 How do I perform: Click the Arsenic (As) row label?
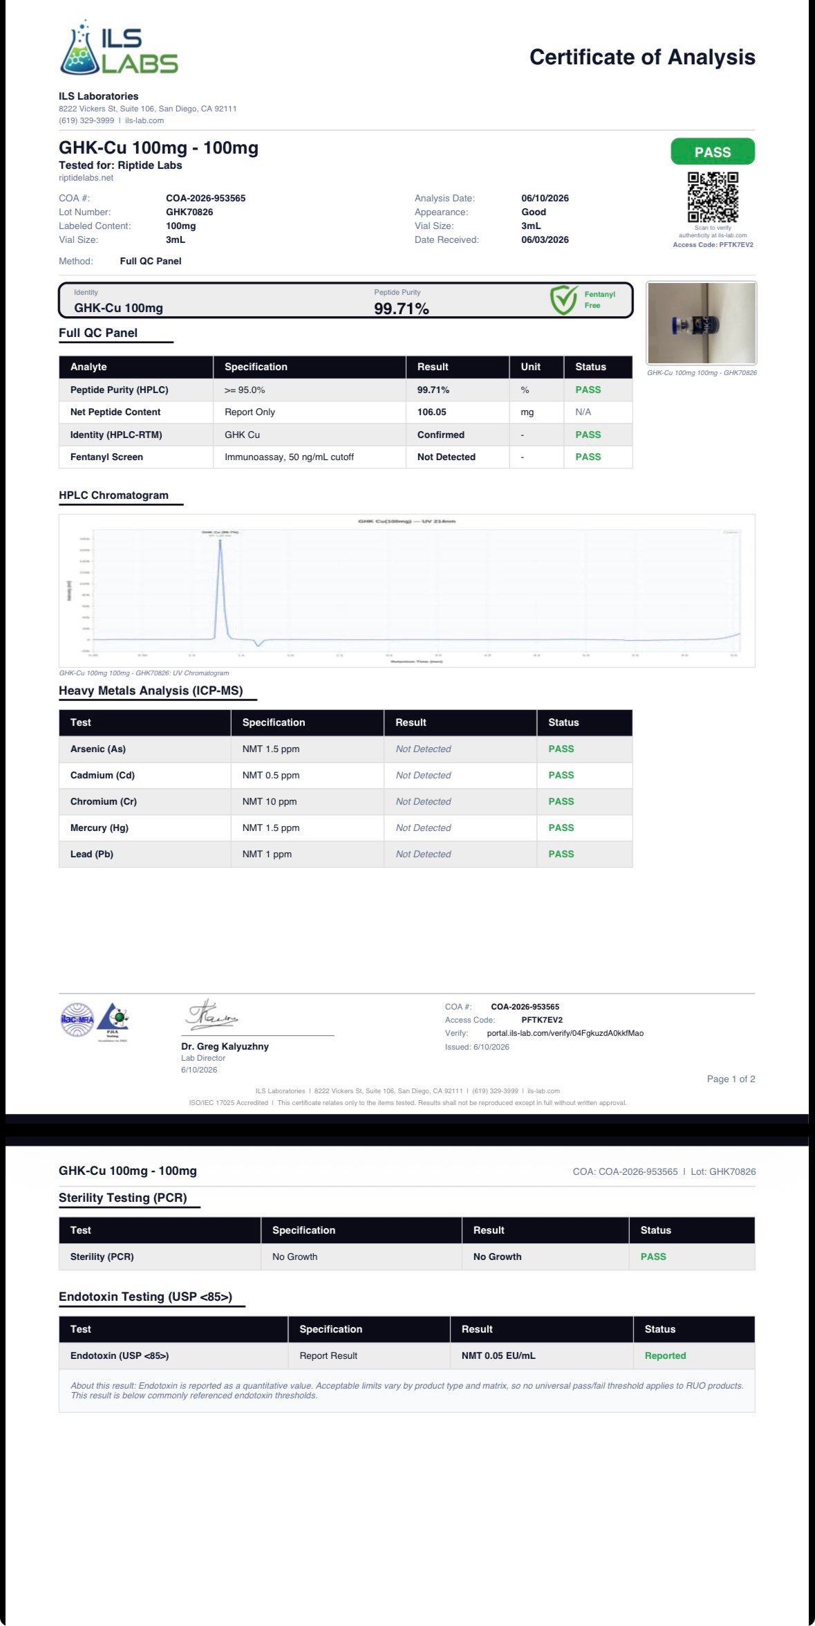point(97,749)
